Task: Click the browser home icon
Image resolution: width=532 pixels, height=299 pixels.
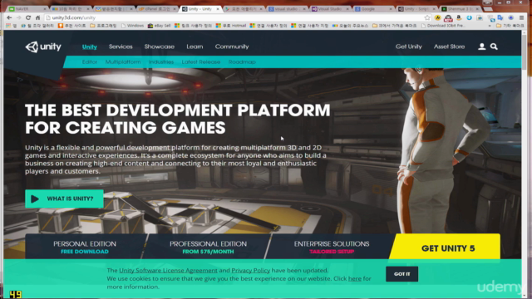Action: (x=37, y=17)
